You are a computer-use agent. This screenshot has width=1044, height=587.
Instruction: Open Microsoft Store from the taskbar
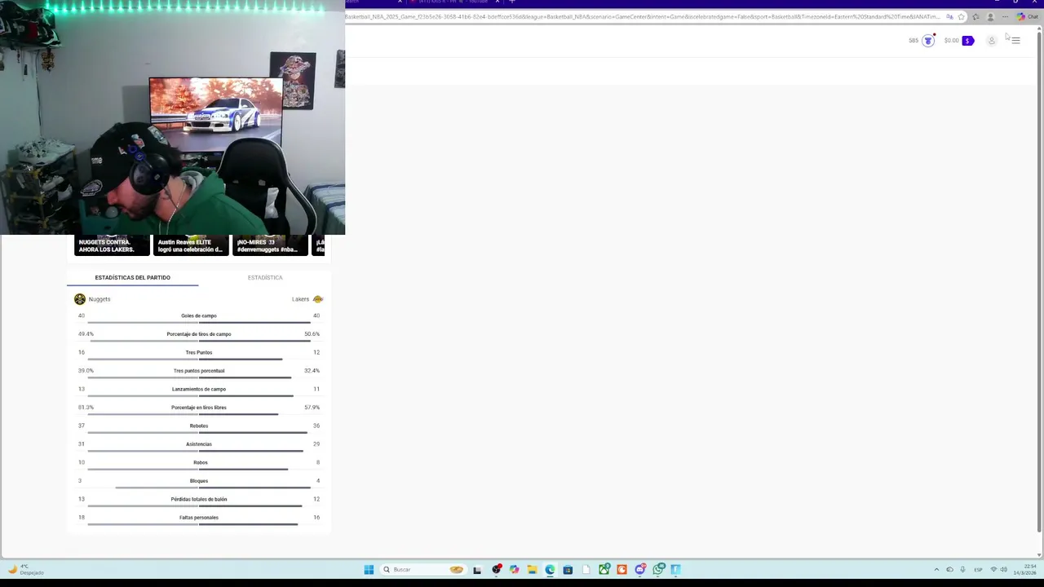(568, 570)
